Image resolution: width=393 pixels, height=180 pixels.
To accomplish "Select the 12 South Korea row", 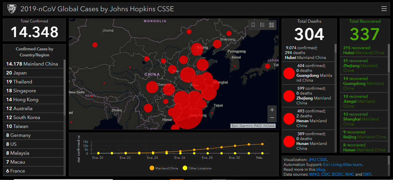I will click(x=33, y=118).
